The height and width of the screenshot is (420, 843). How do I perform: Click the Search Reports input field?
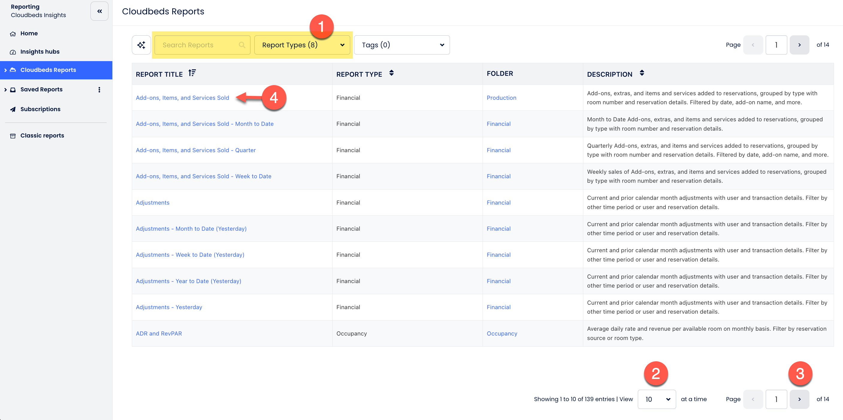[198, 45]
